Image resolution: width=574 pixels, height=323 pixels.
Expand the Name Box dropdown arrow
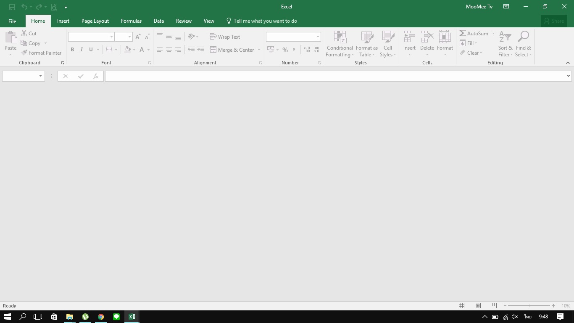[40, 76]
